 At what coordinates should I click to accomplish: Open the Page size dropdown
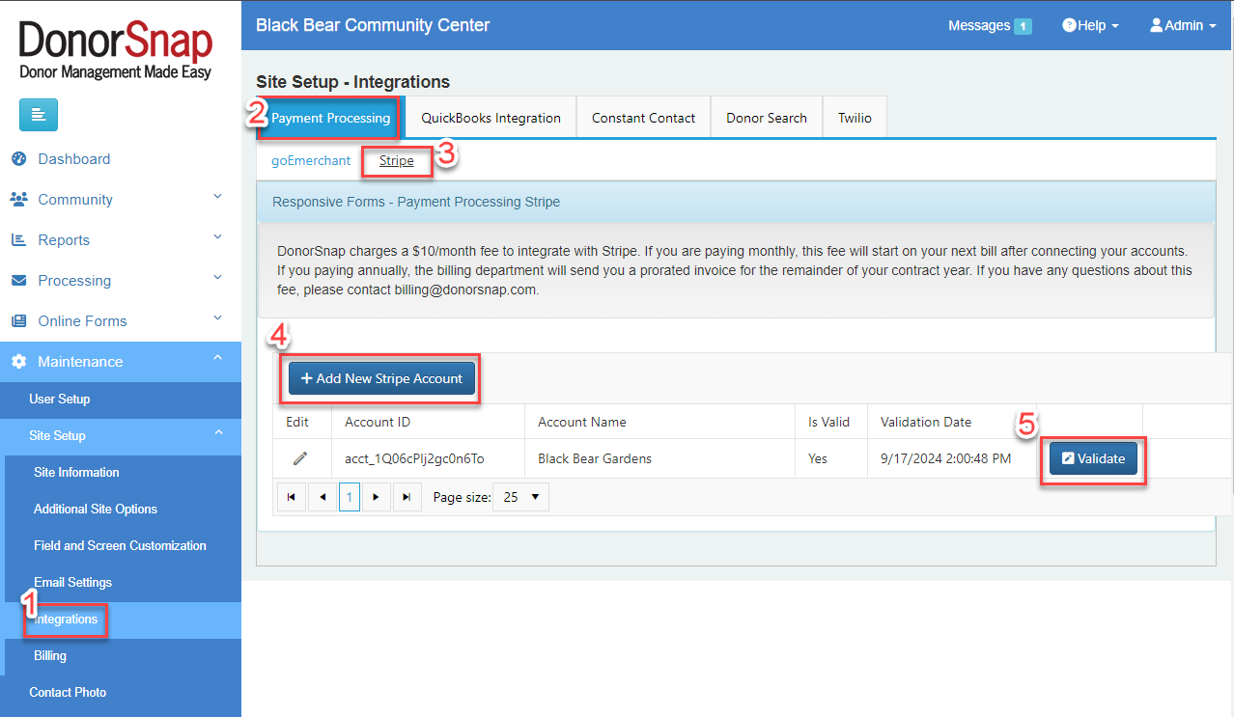[x=520, y=498]
